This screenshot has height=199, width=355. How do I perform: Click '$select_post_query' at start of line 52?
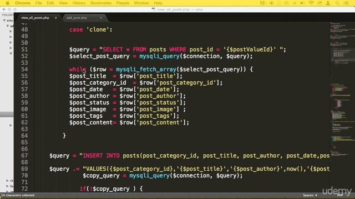pos(99,56)
